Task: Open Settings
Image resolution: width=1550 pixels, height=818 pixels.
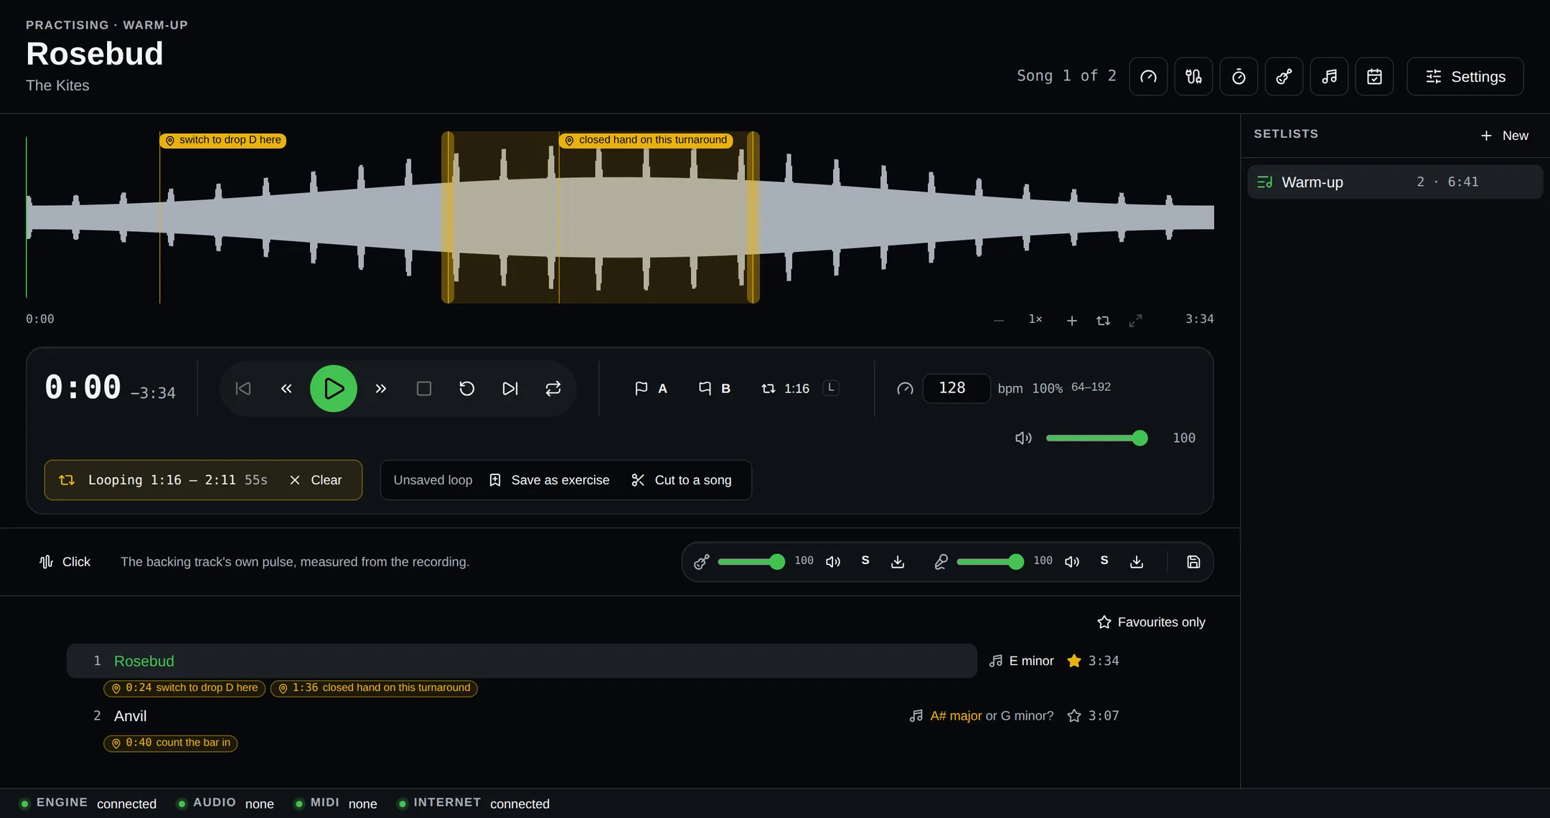Action: pyautogui.click(x=1465, y=77)
